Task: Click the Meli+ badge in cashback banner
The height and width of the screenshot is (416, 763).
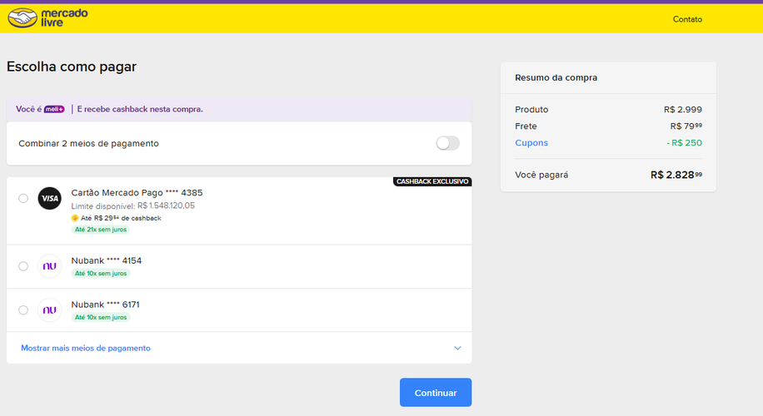Action: pyautogui.click(x=54, y=109)
